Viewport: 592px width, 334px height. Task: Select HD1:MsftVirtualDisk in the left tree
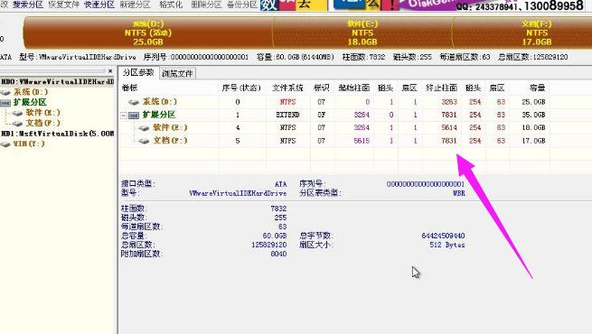57,134
